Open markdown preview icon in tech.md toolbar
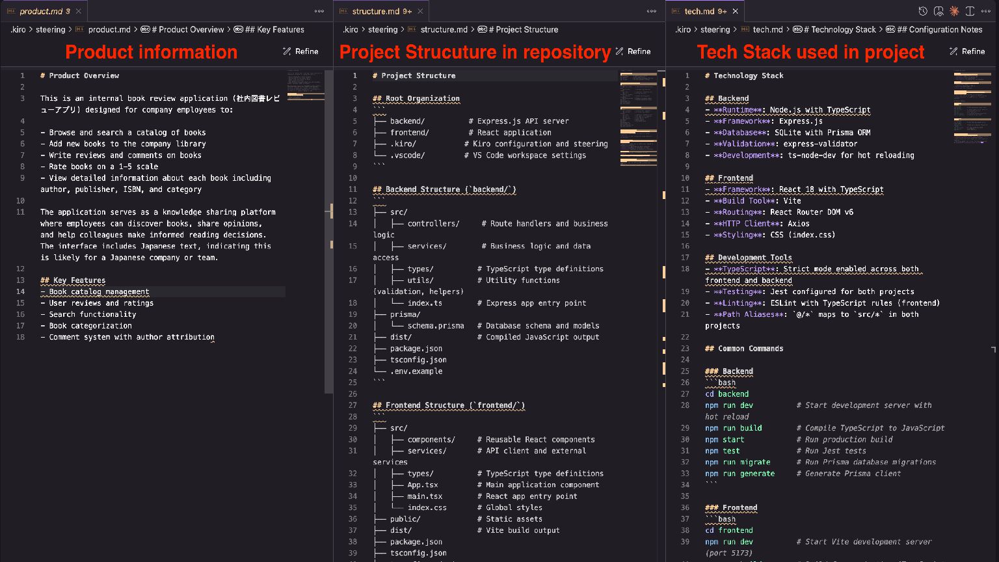The image size is (999, 562). tap(938, 11)
